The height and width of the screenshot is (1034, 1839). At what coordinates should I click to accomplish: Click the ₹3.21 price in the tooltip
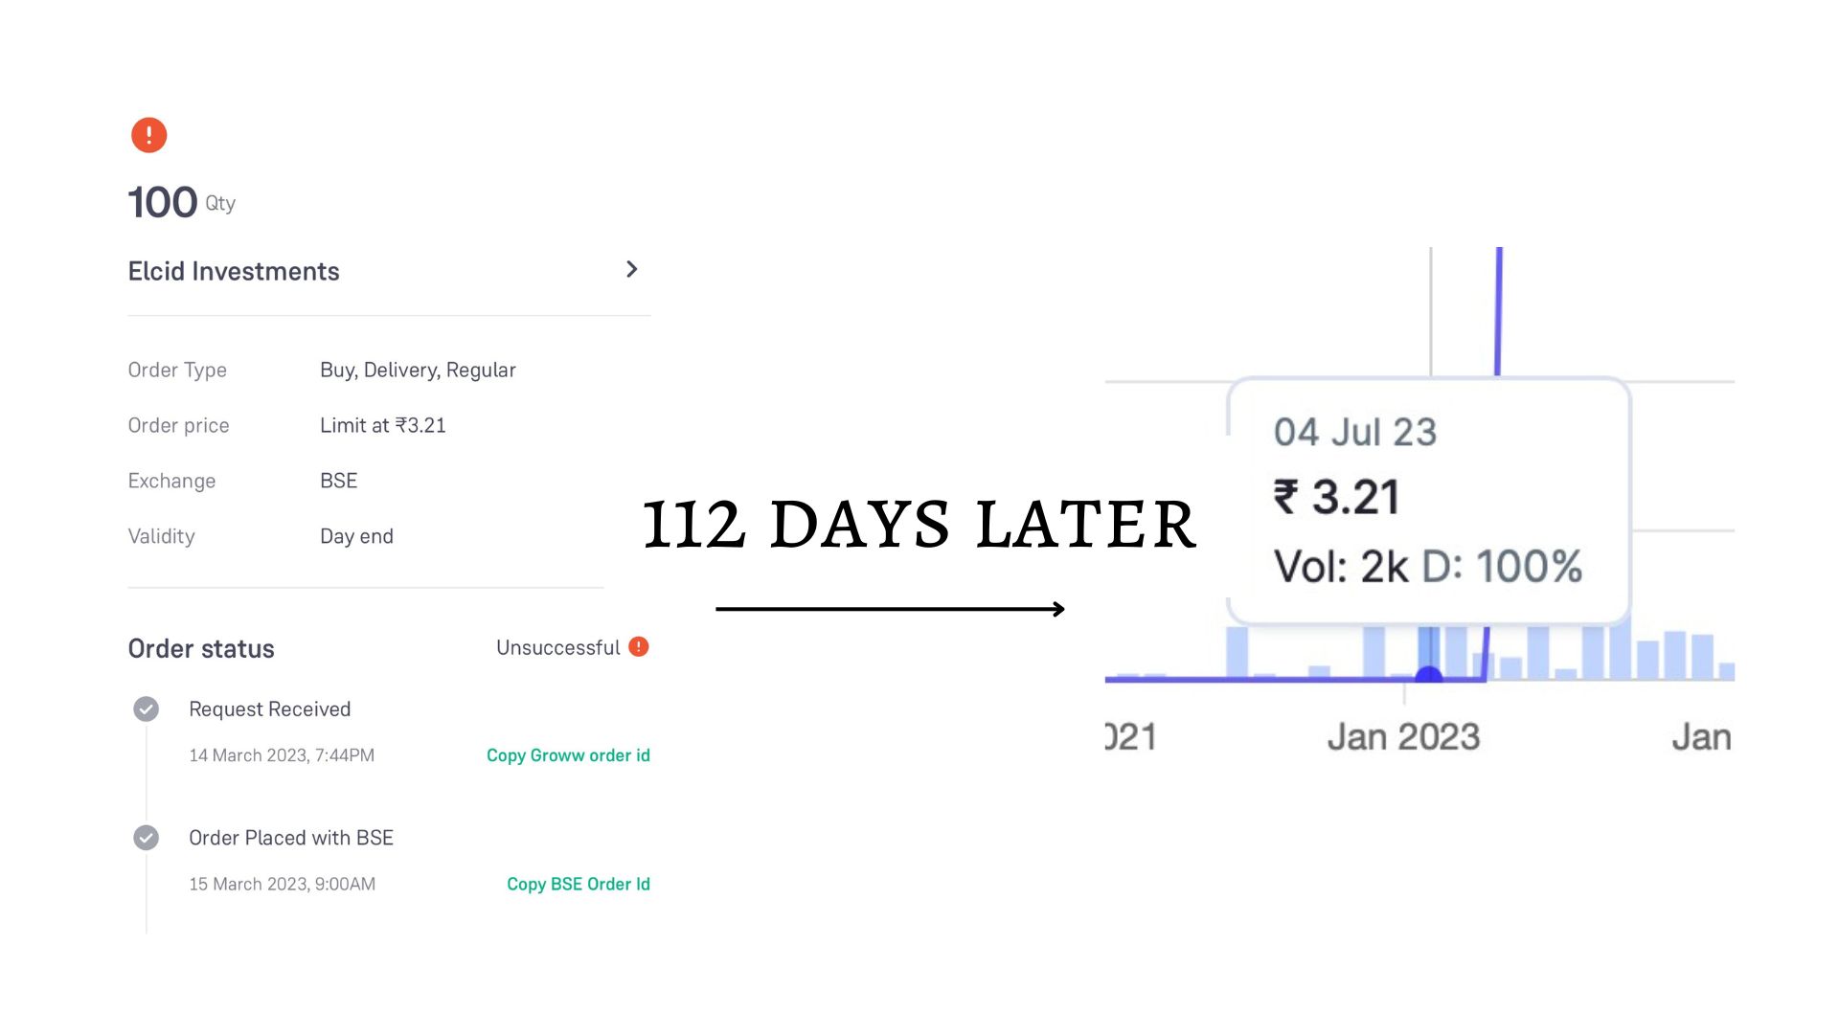(x=1339, y=496)
